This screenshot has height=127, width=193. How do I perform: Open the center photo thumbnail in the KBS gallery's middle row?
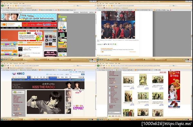pos(143,96)
